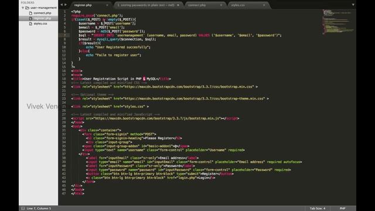This screenshot has height=211, width=375.
Task: Open styles.css in the sidebar
Action: [40, 23]
